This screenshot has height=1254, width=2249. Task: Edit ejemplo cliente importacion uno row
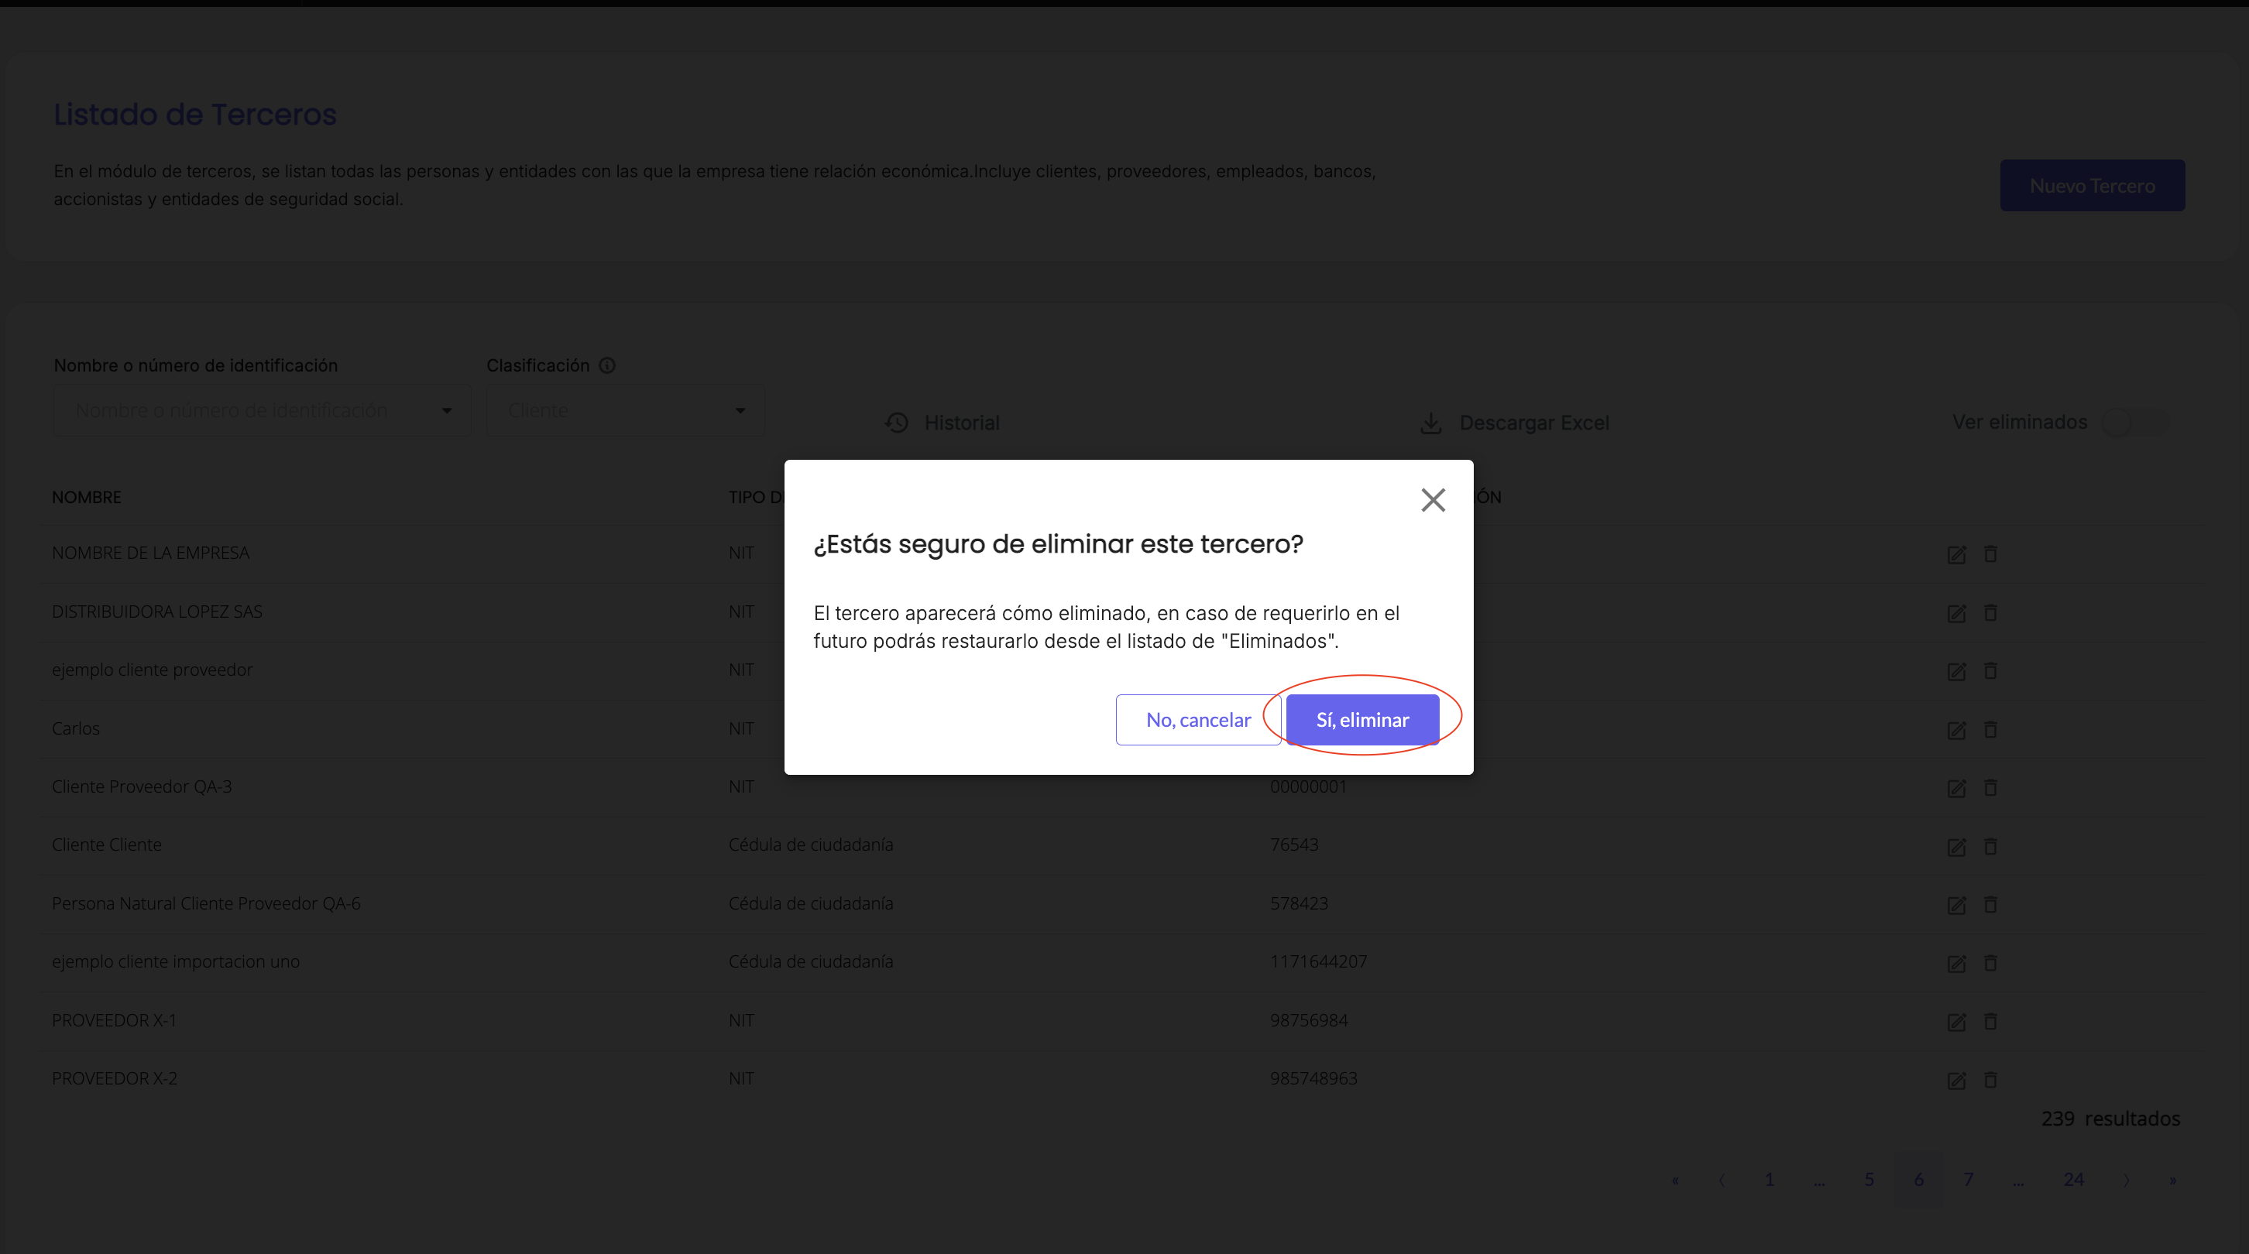(x=1955, y=964)
